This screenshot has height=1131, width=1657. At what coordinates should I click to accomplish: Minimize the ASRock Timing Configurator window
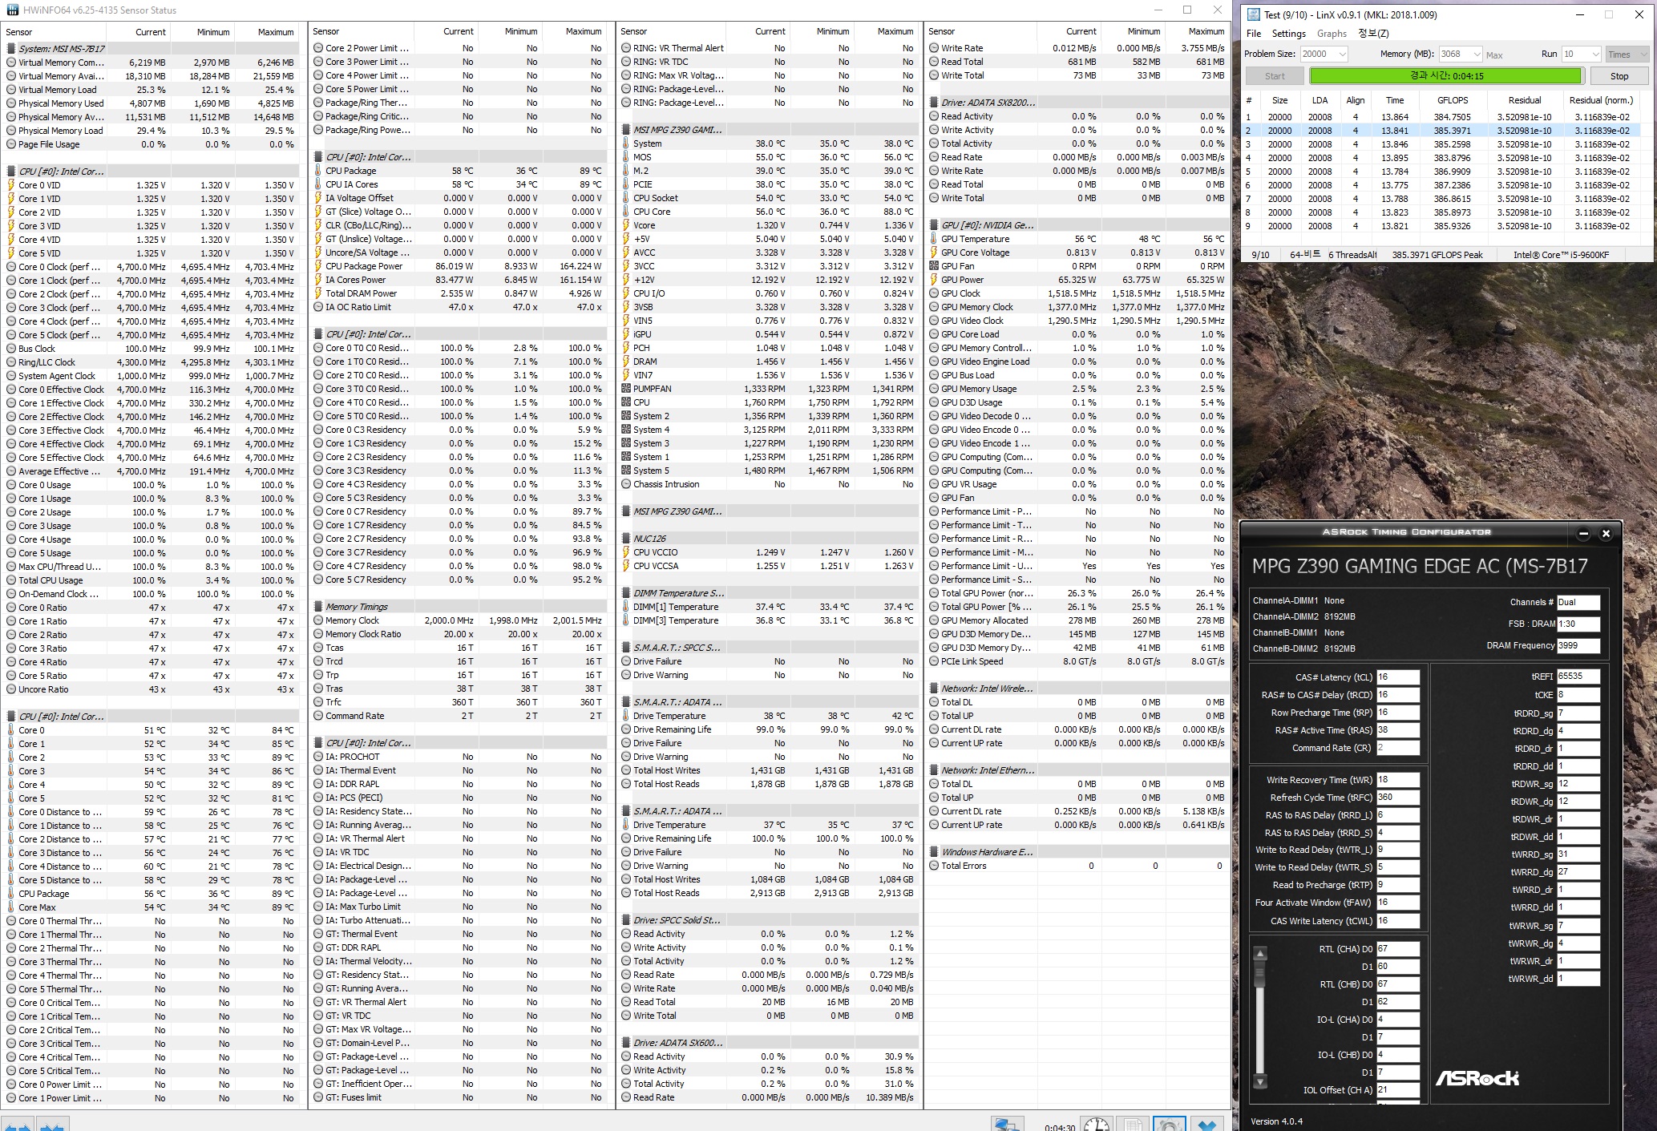click(x=1583, y=534)
